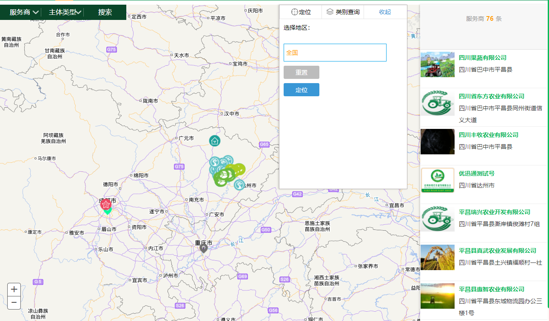
Task: Zoom in the map with plus button
Action: (x=14, y=289)
